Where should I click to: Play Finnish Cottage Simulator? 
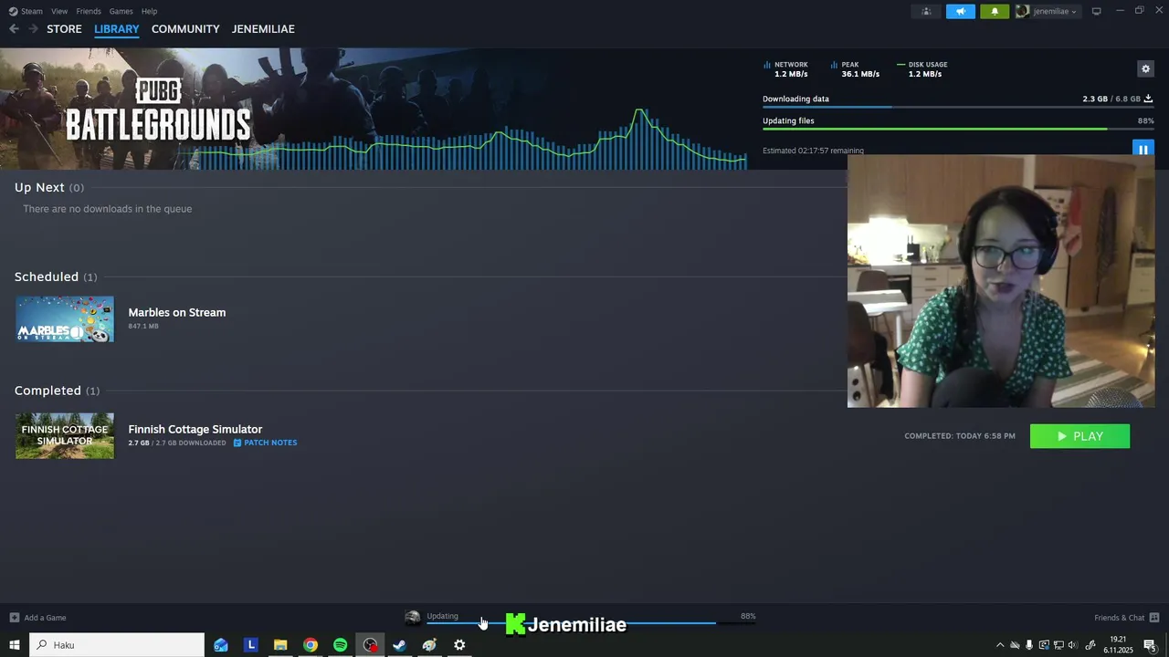(x=1079, y=436)
